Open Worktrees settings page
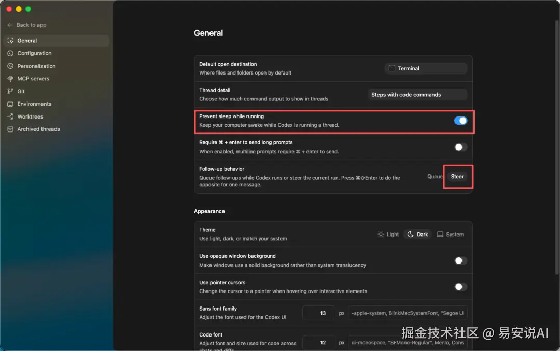The image size is (560, 351). click(x=57, y=116)
